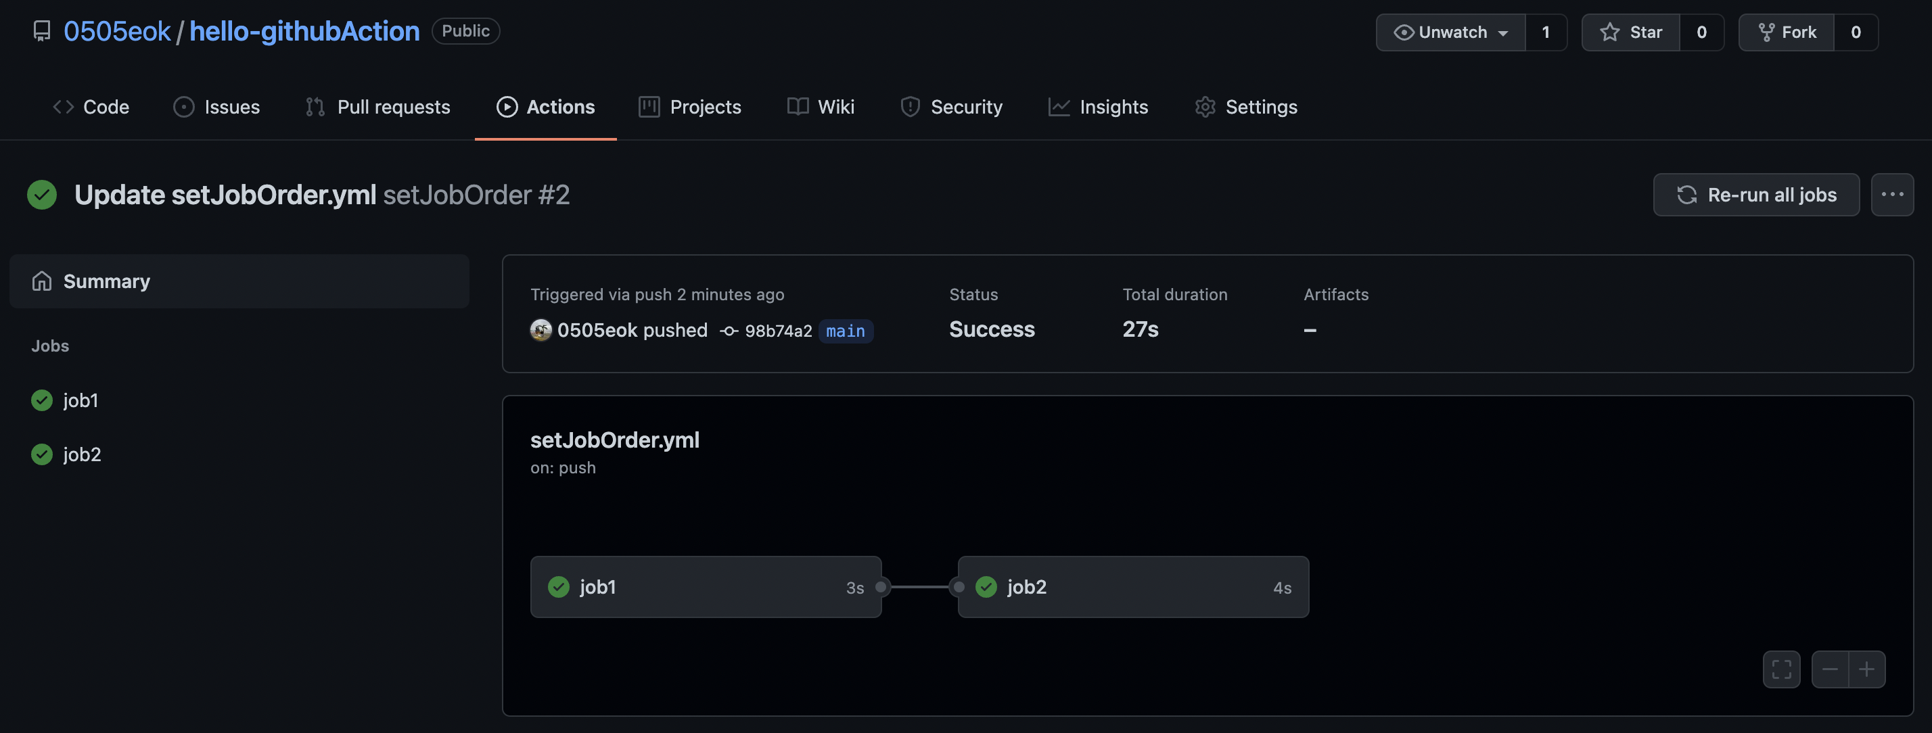Click the setJobOrder.yml workflow file title

point(614,440)
